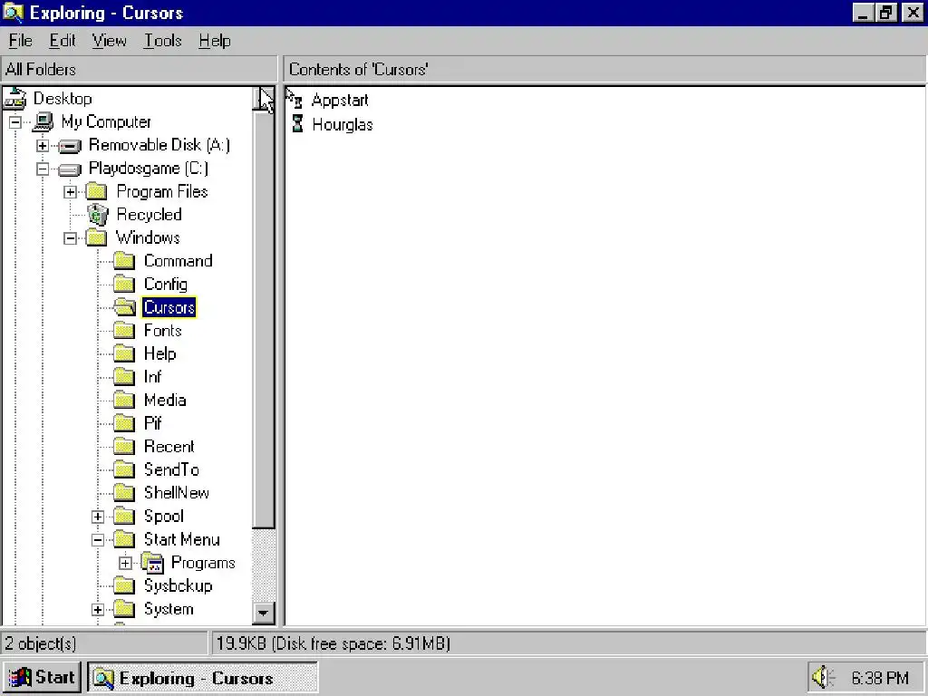Click the Command folder icon
This screenshot has height=696, width=928.
pos(124,261)
